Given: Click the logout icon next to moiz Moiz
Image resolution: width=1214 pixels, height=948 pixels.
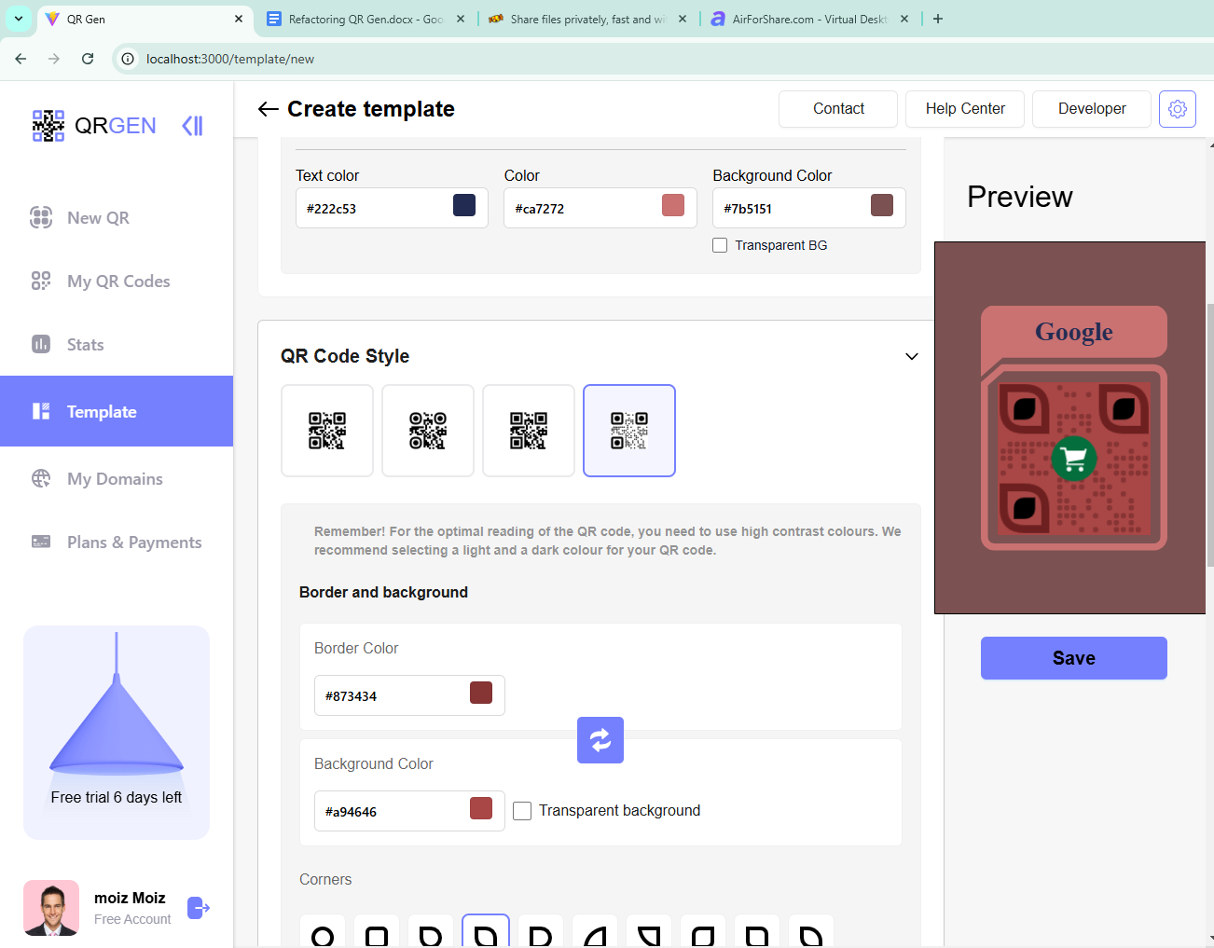Looking at the screenshot, I should click(x=199, y=908).
